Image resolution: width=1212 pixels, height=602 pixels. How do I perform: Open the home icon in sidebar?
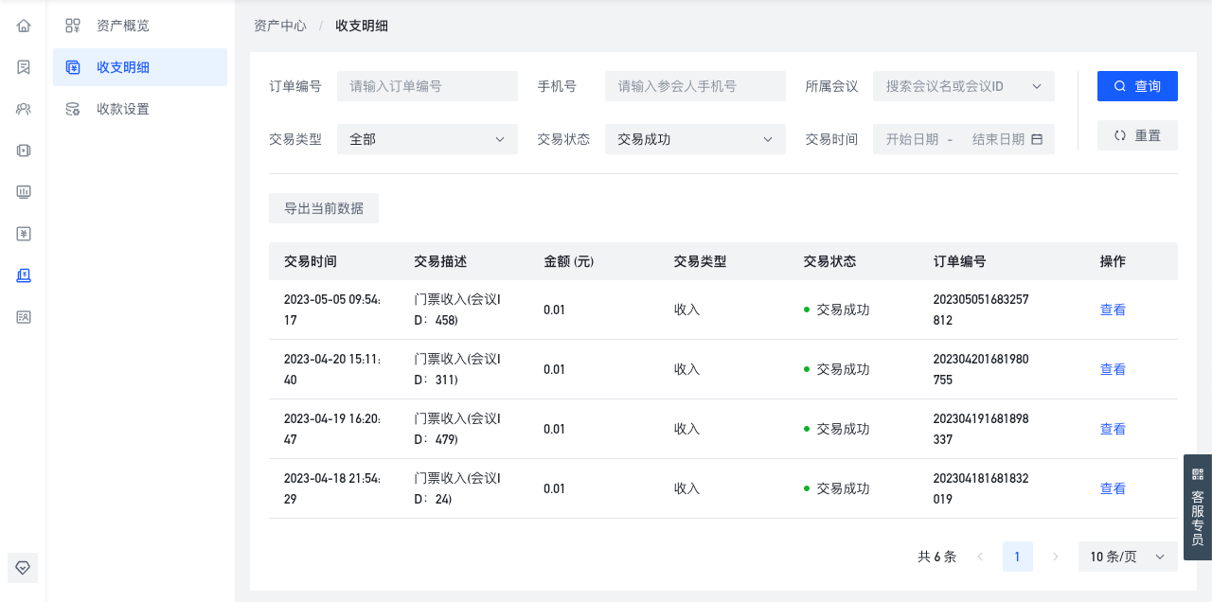tap(24, 26)
